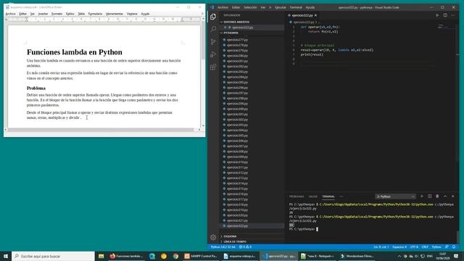Viewport: 464px width, 261px height.
Task: Split the terminal panel
Action: (430, 196)
